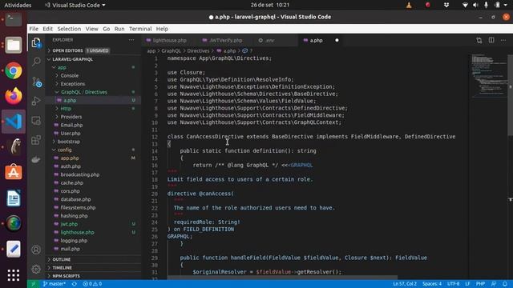Viewport: 513px width, 288px height.
Task: Click the feedback icon in status bar
Action: pos(494,284)
